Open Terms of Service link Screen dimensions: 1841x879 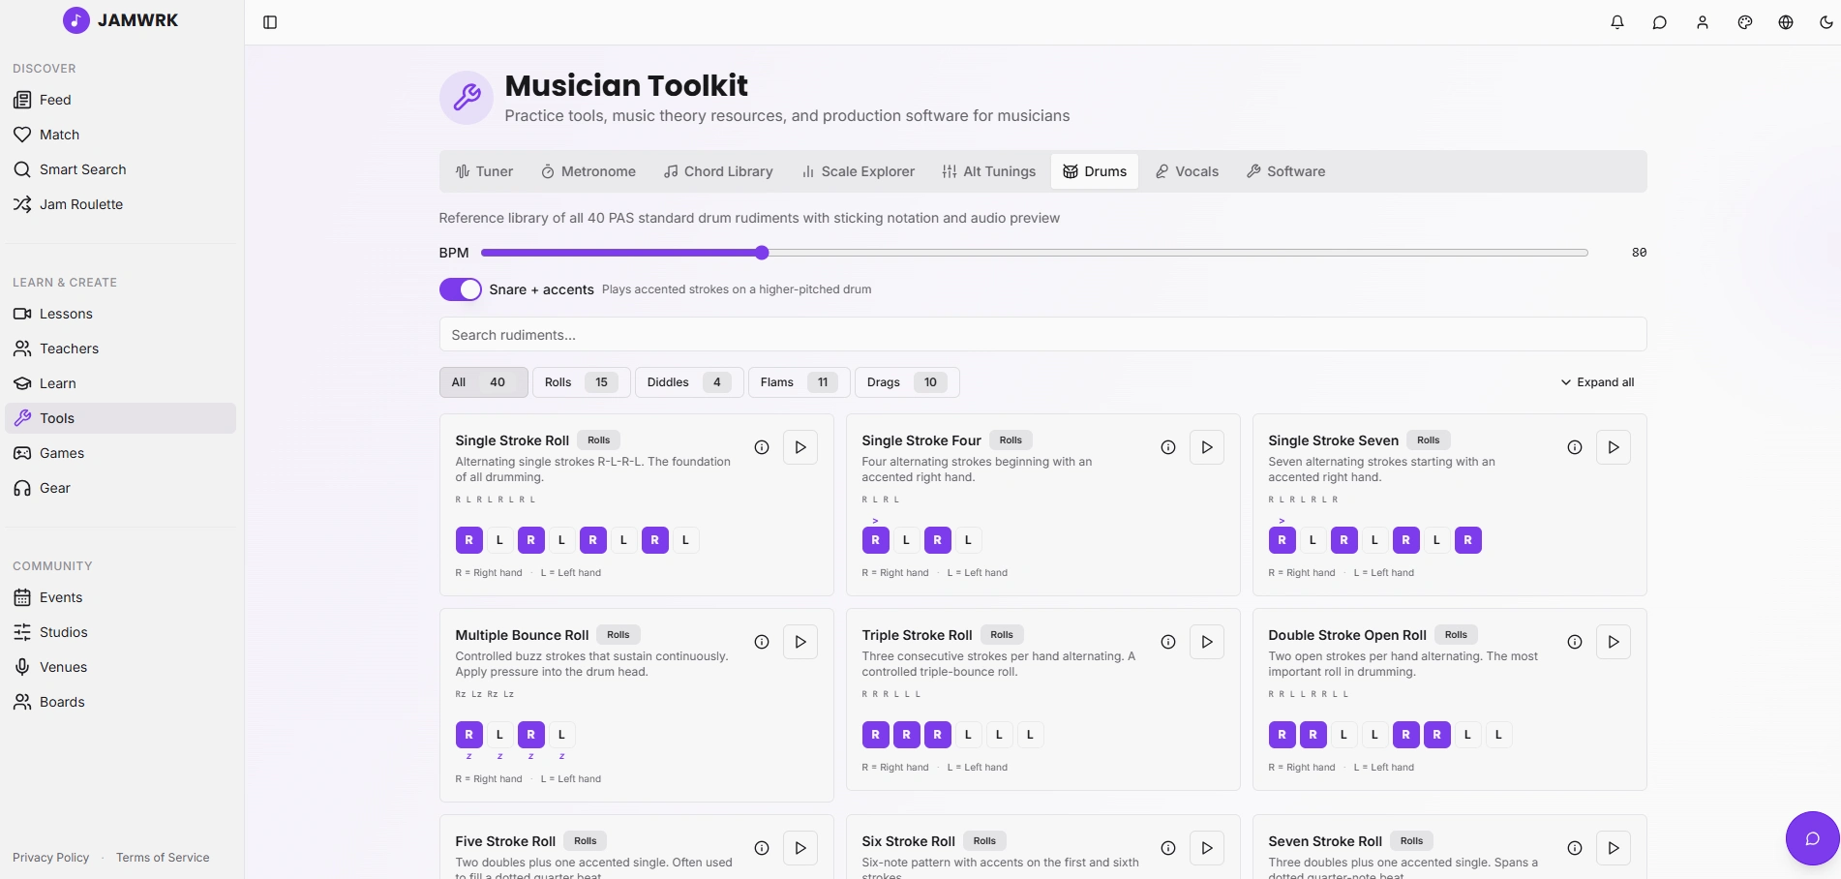[163, 858]
